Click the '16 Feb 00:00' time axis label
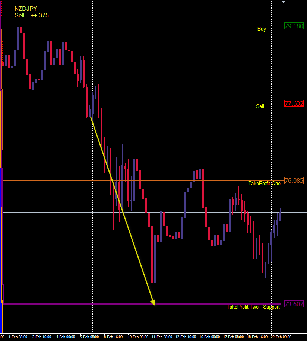 tap(209, 337)
